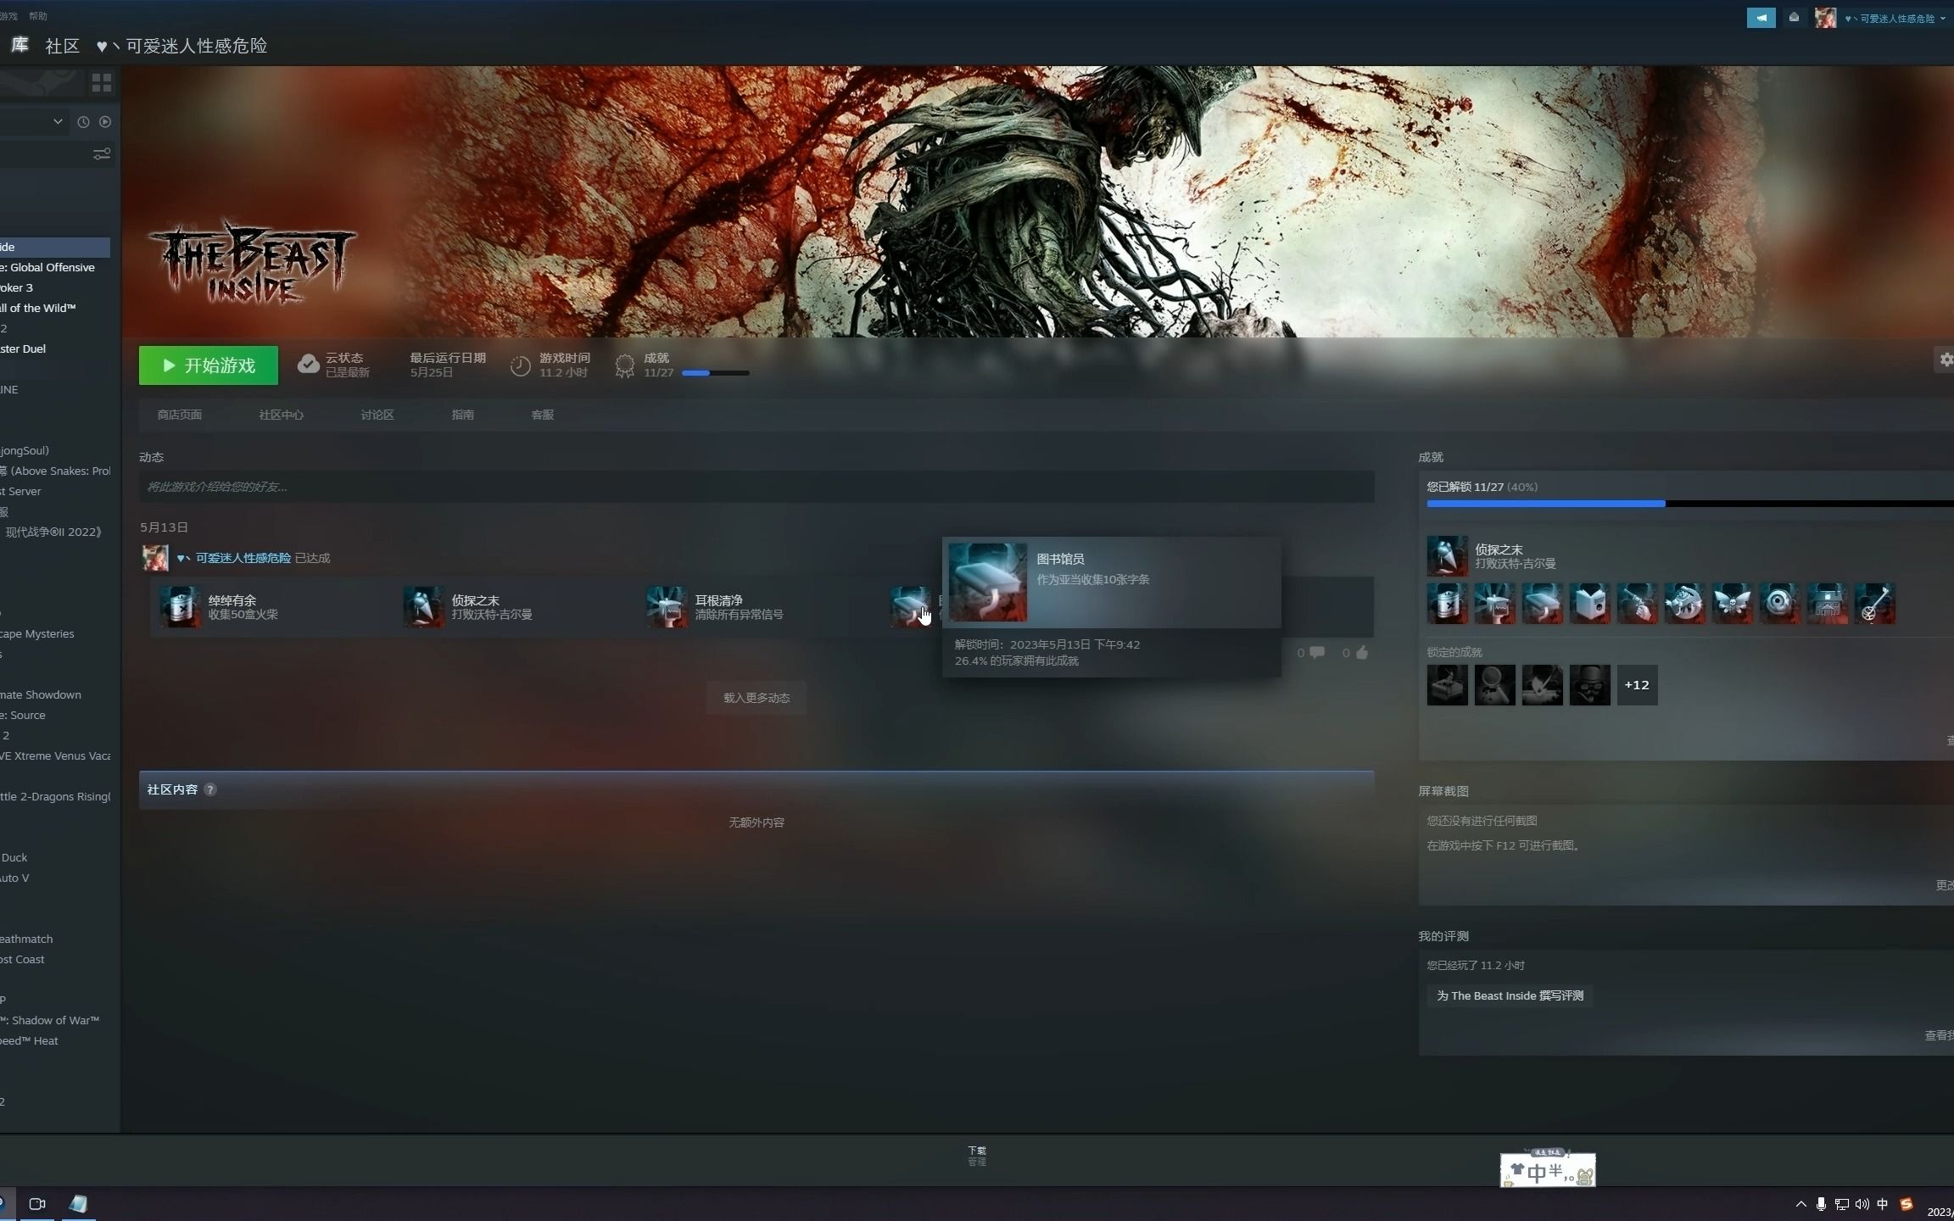1954x1221 pixels.
Task: Open the notifications envelope icon in header
Action: tap(1794, 18)
